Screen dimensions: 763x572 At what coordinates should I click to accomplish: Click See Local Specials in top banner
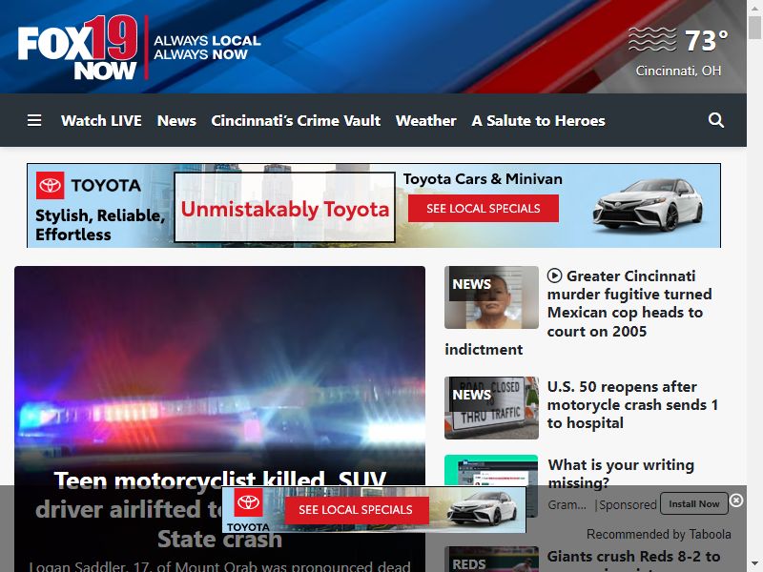484,208
